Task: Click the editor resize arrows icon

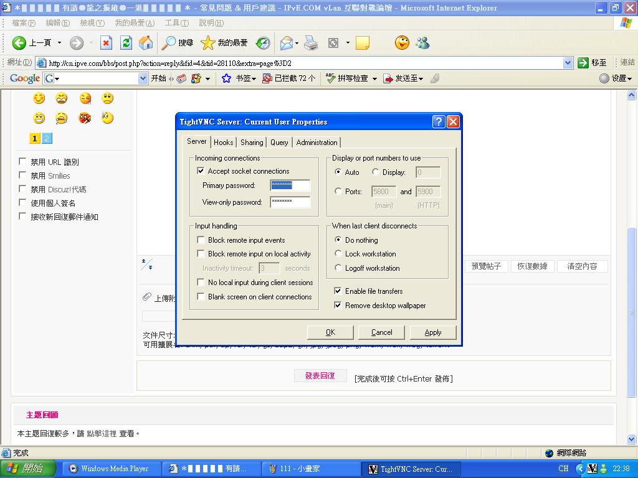Action: (x=147, y=264)
